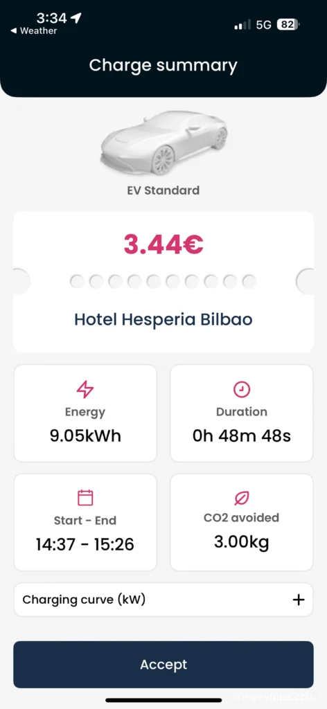Select the 9.05kWh energy value

[x=85, y=436]
